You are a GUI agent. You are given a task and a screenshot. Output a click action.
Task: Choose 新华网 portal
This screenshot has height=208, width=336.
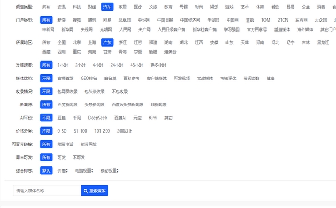(x=68, y=29)
